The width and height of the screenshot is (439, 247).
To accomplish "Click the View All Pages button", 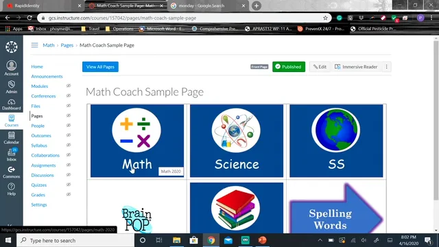I will [x=100, y=67].
